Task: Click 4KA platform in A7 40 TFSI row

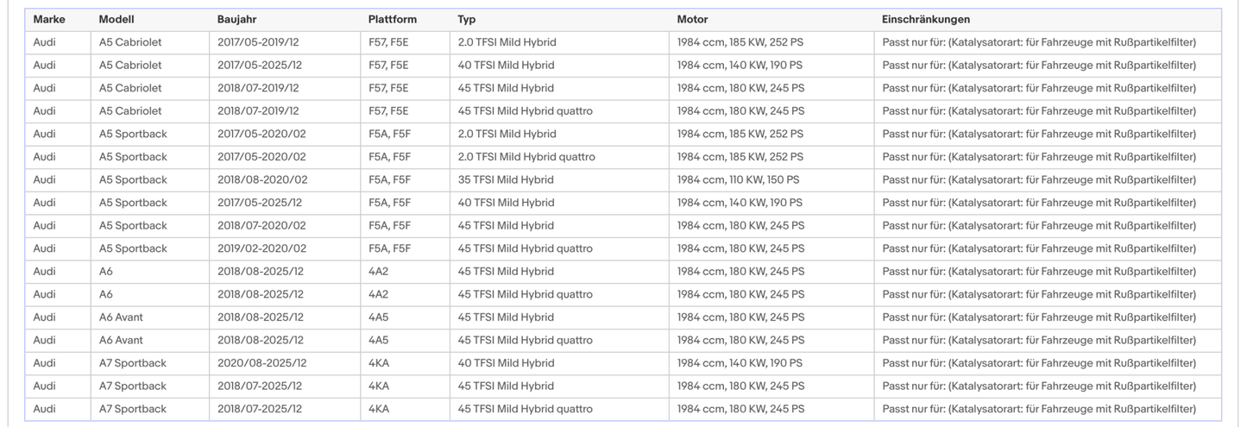Action: point(379,363)
